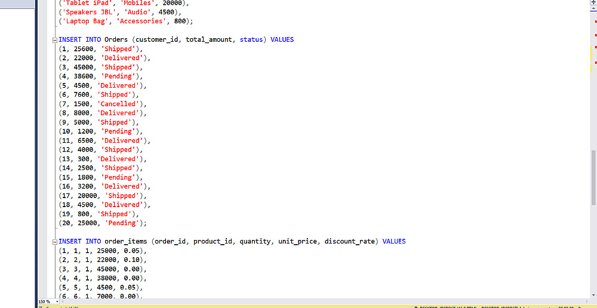Click the horizontal scrollbar track
Viewport: 597px width, 308px height.
[x=325, y=301]
